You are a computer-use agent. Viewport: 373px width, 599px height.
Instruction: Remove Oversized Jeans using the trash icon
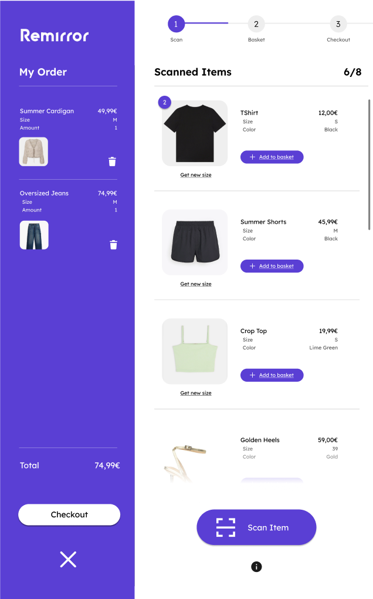[x=113, y=245]
